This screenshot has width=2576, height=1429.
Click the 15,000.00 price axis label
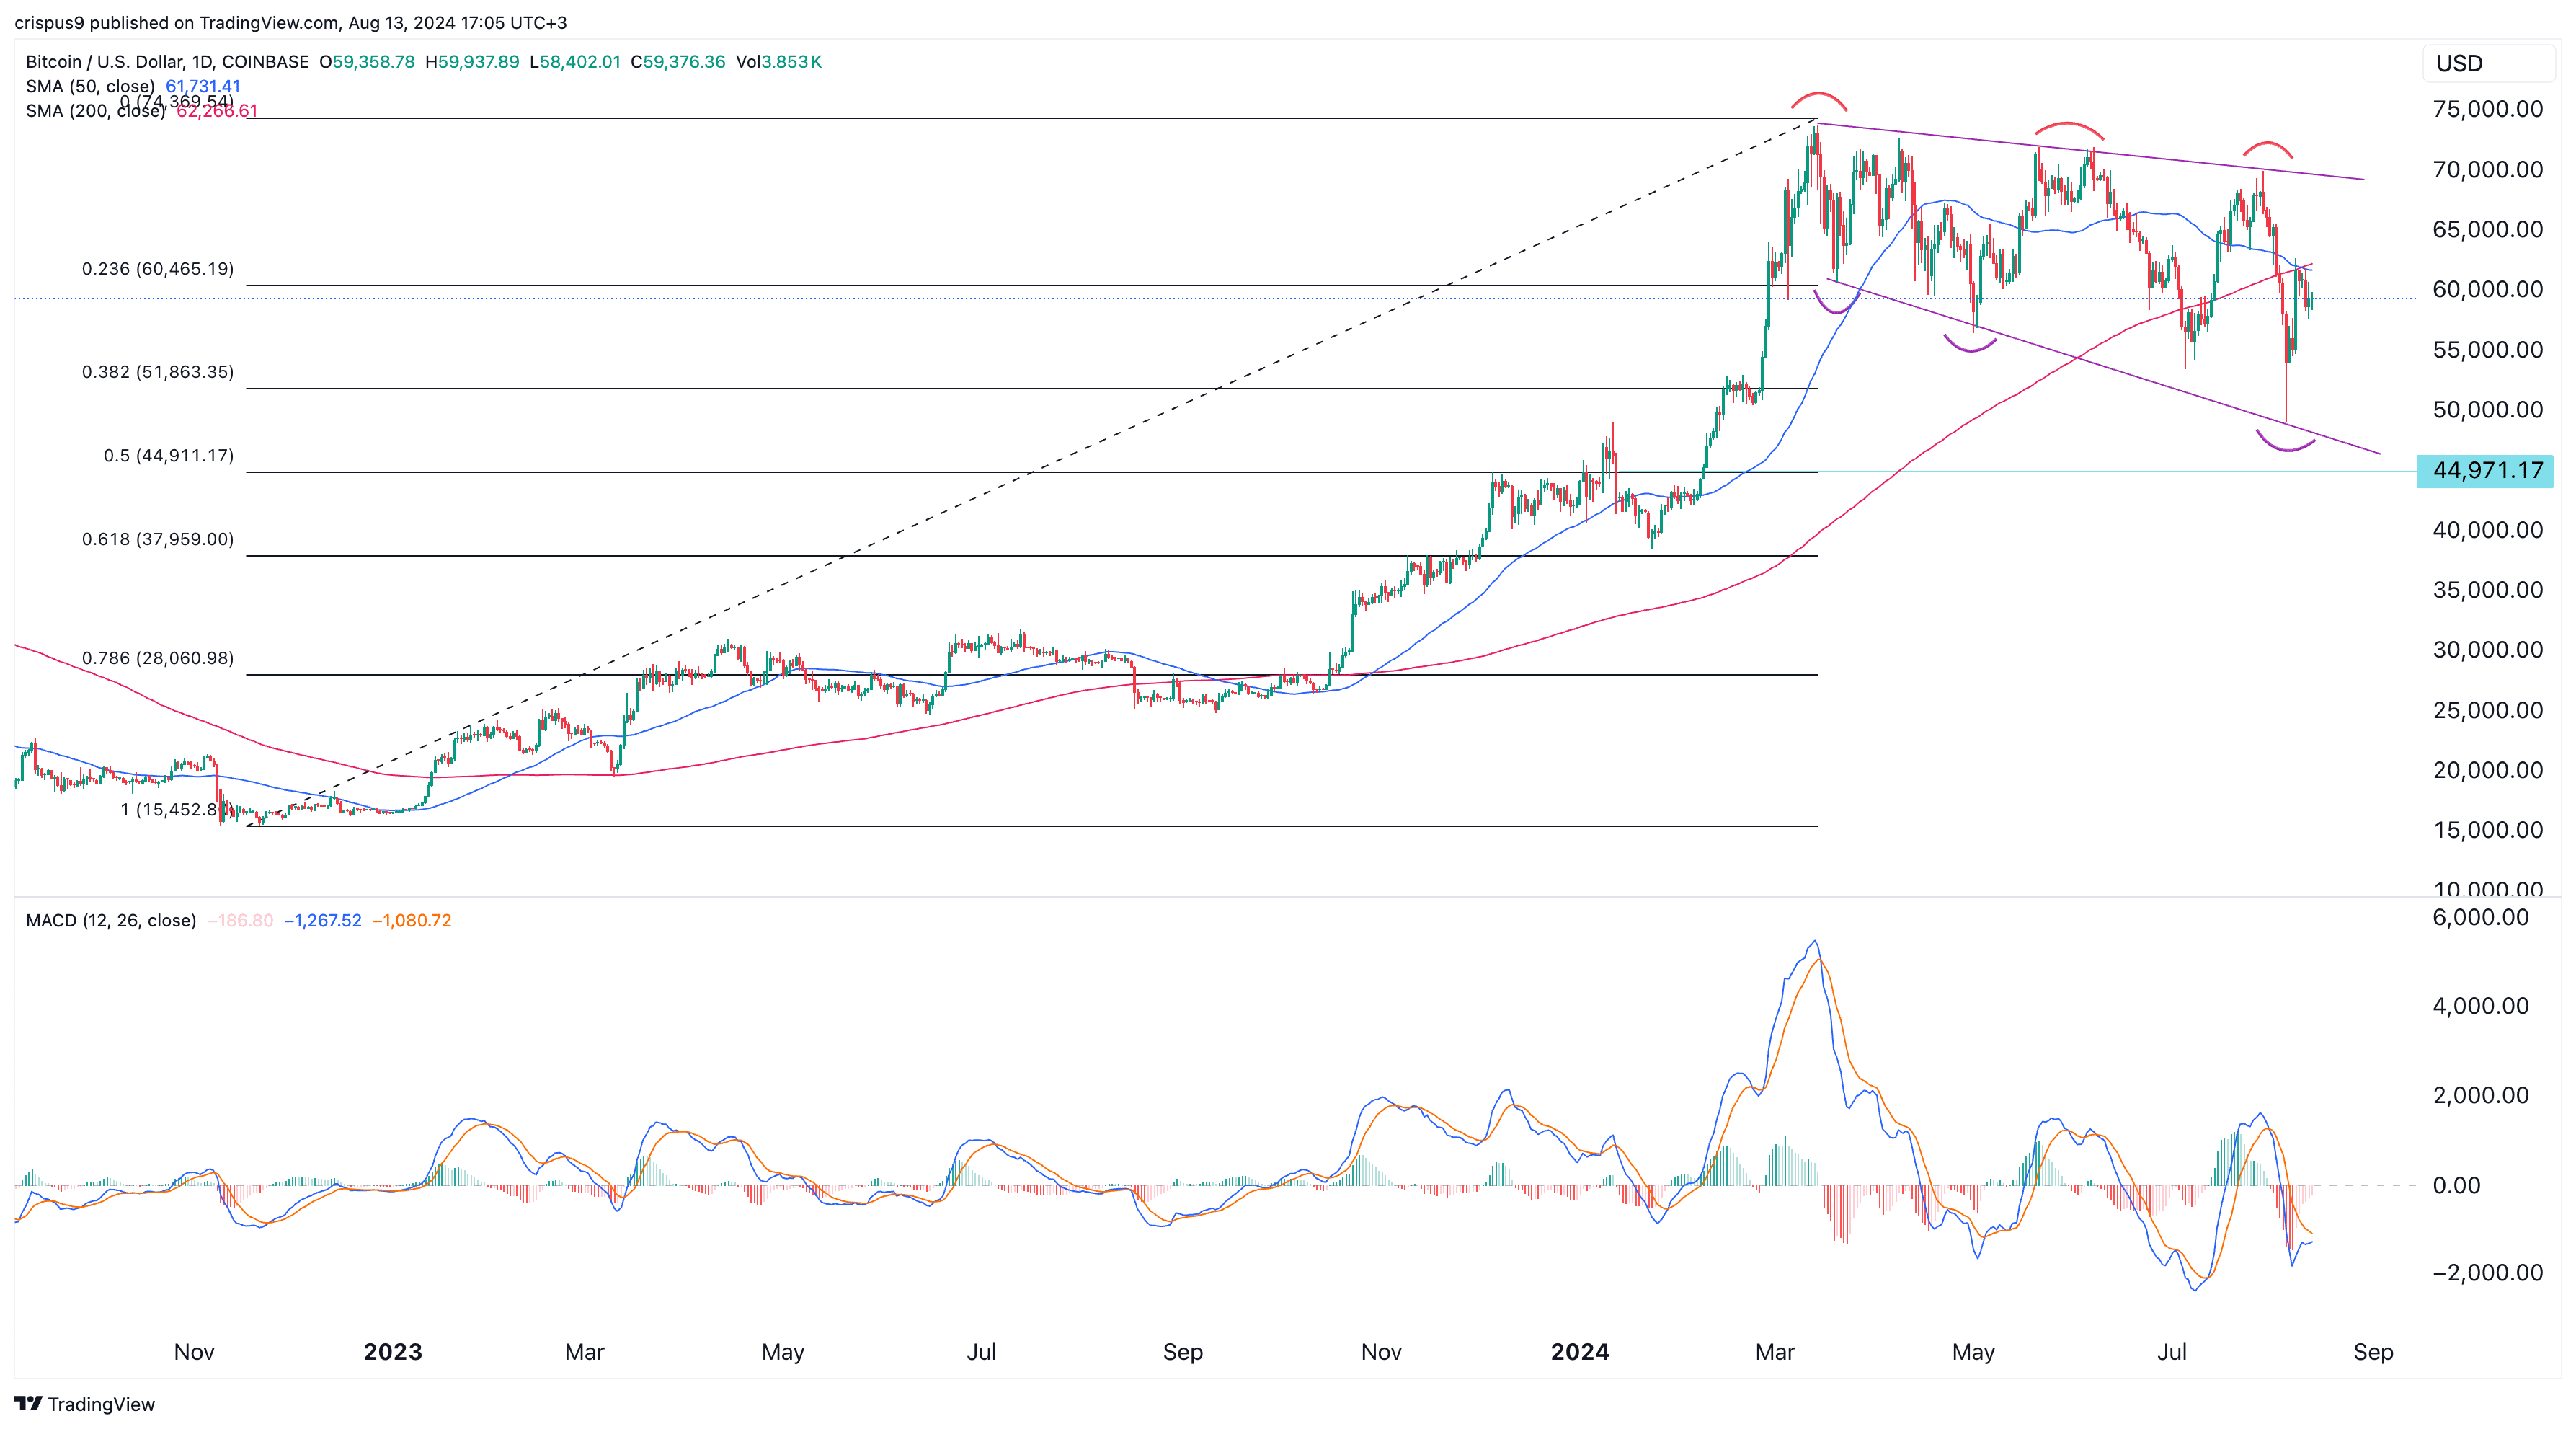click(2487, 830)
